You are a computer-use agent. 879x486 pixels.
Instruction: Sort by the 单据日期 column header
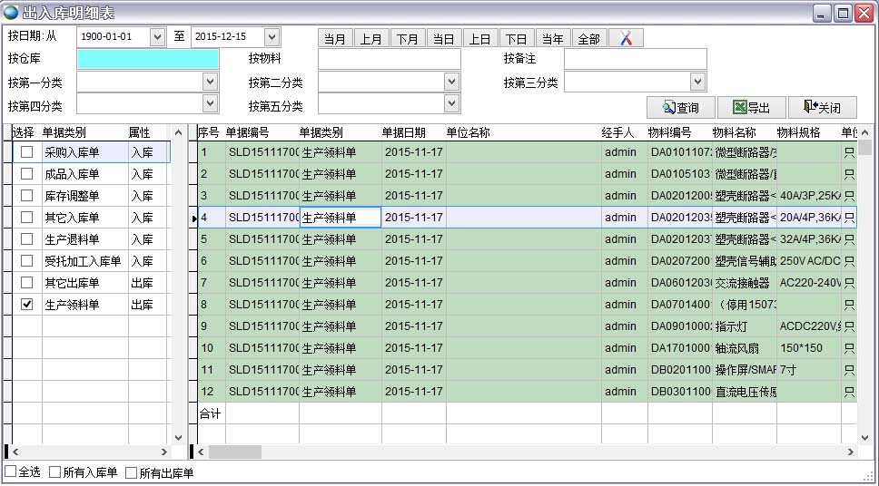(x=403, y=133)
